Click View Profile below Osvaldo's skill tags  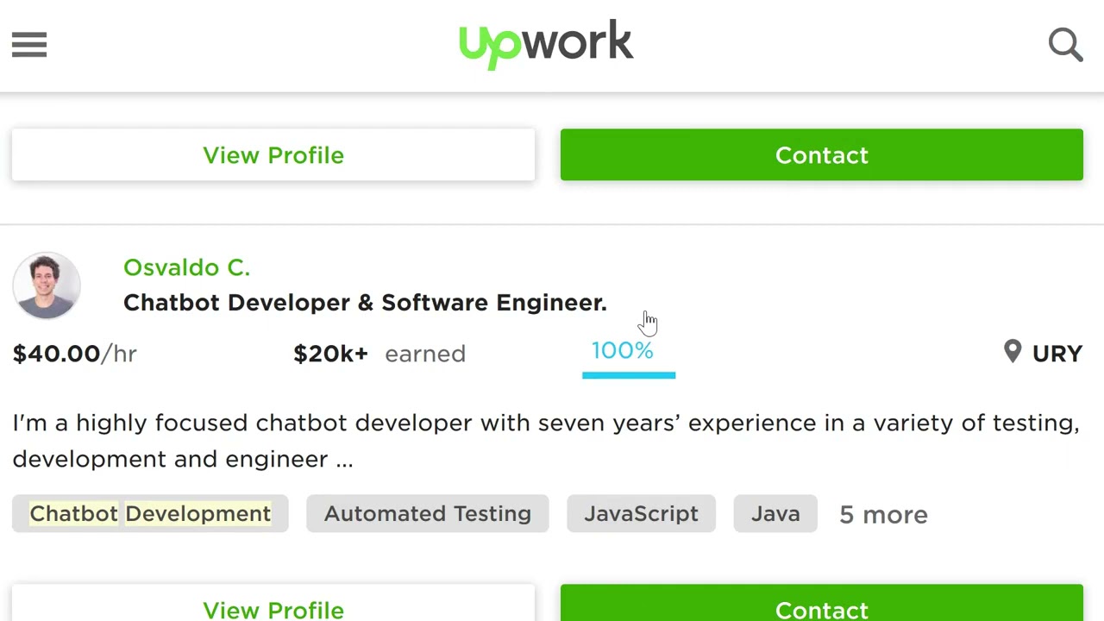273,606
